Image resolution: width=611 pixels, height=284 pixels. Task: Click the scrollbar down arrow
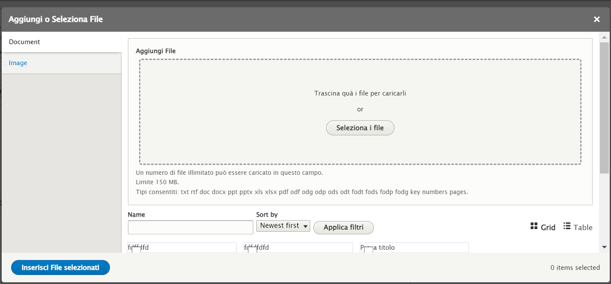pos(604,247)
